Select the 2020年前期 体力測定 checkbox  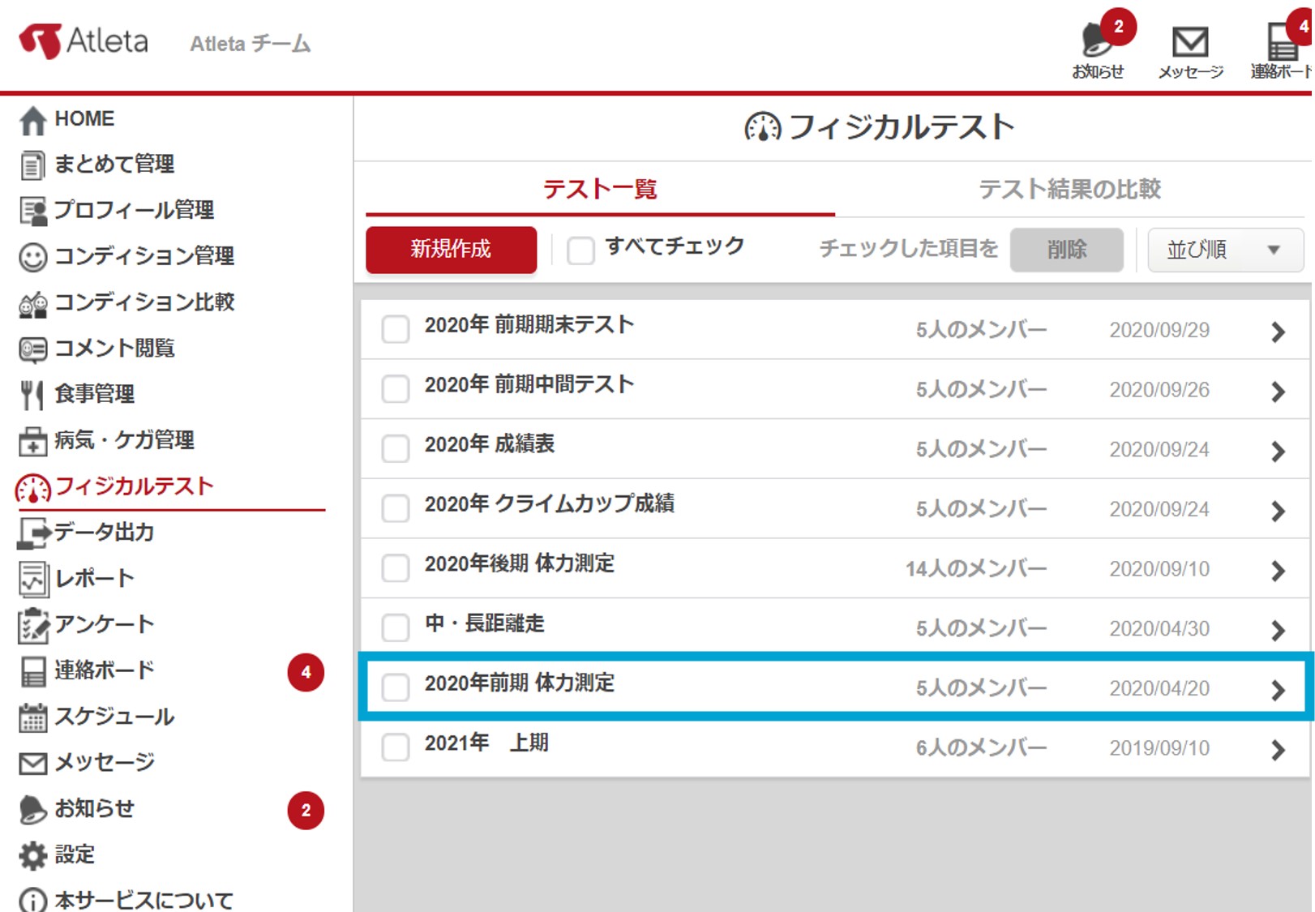click(x=396, y=687)
